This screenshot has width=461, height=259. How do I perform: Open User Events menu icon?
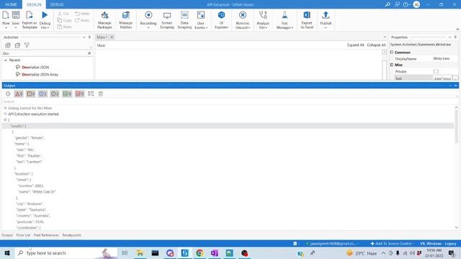click(x=201, y=15)
